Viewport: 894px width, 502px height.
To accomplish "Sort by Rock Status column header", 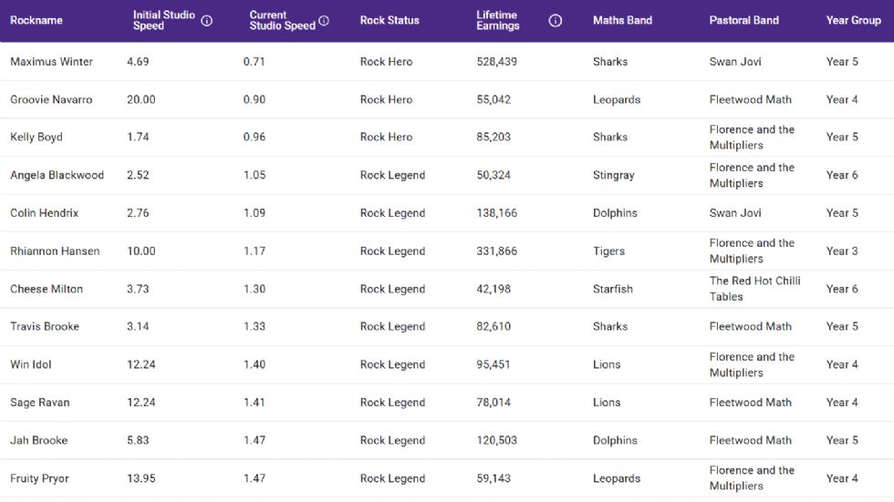I will point(390,21).
